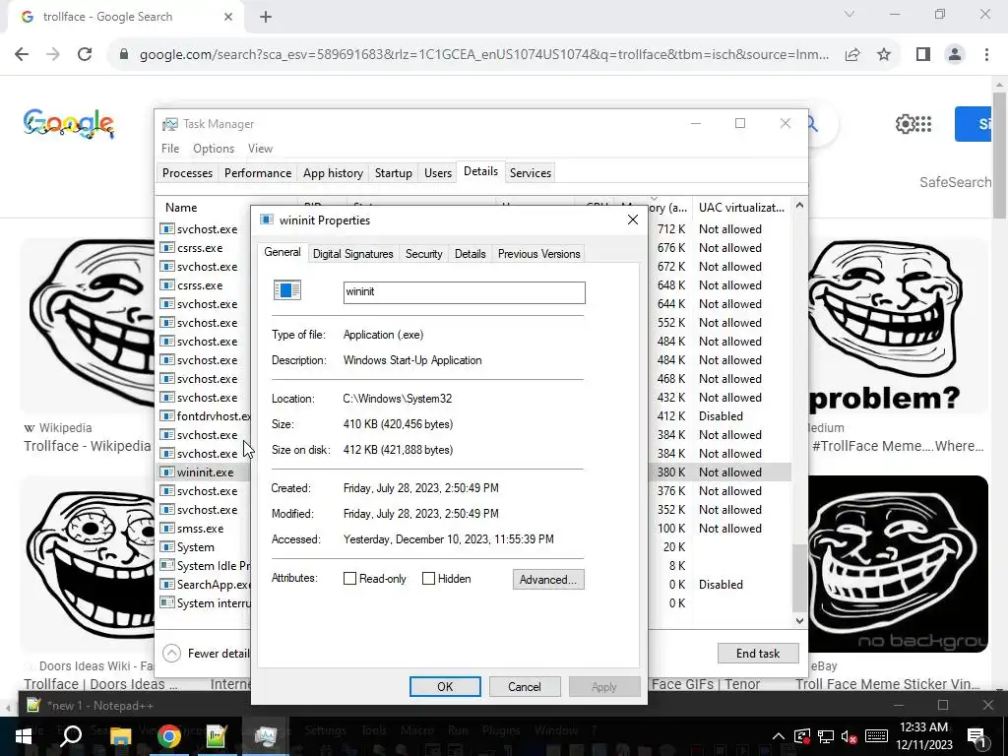Select the Notepad++ taskbar icon
This screenshot has width=1008, height=756.
217,736
